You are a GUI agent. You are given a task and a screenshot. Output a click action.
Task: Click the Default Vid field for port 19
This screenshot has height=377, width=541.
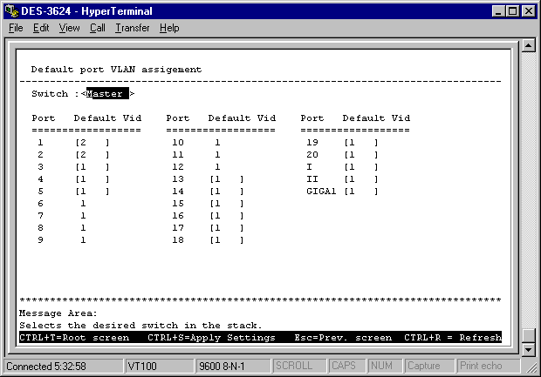click(360, 142)
